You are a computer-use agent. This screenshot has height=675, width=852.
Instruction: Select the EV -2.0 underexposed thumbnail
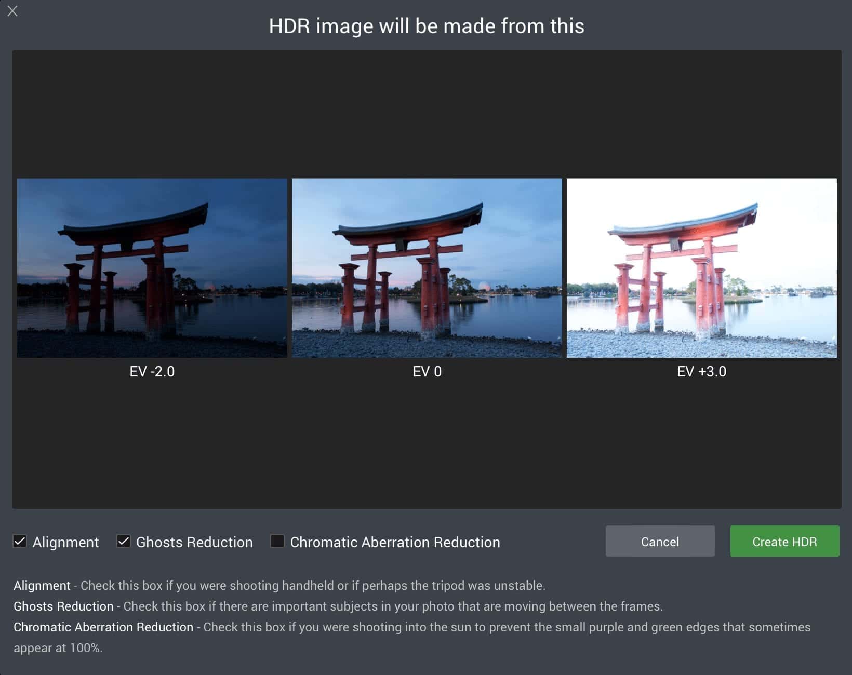(x=152, y=268)
